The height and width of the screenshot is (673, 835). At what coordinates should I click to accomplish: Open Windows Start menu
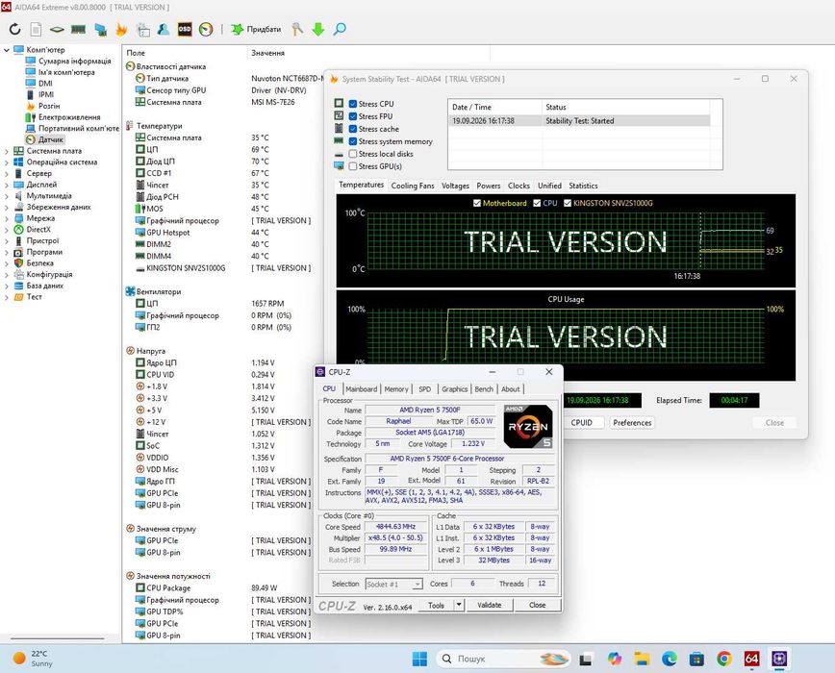coord(419,659)
